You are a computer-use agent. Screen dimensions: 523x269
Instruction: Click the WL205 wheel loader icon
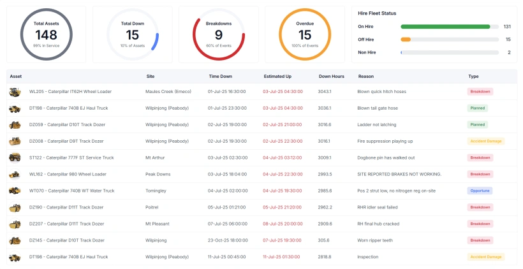pos(14,91)
